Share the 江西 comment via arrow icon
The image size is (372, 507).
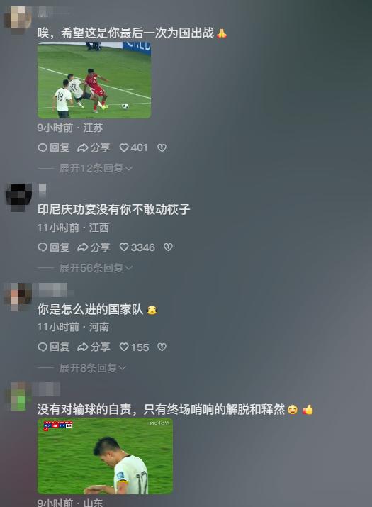click(x=94, y=247)
